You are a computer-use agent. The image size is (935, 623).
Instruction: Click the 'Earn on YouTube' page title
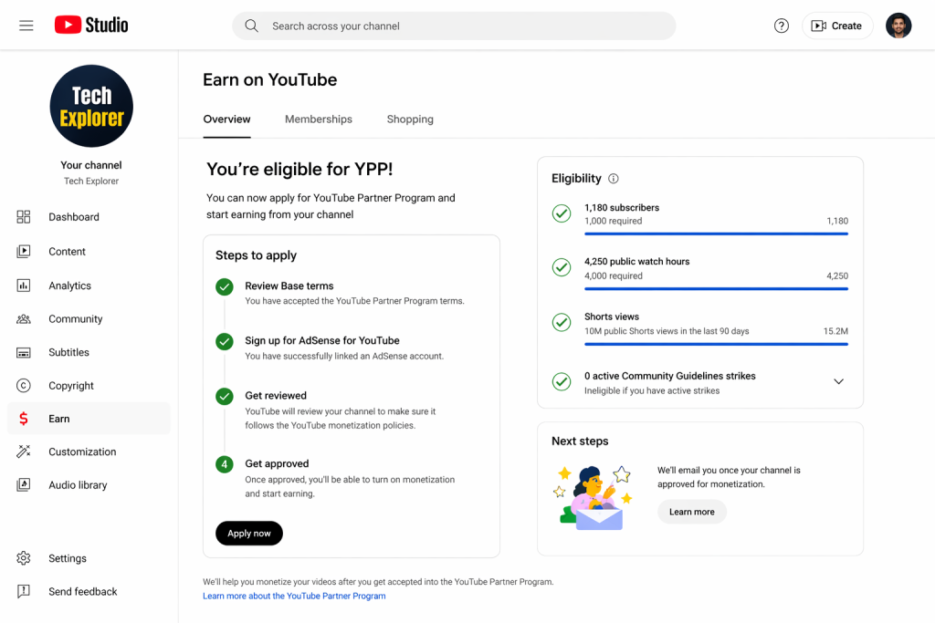[269, 79]
